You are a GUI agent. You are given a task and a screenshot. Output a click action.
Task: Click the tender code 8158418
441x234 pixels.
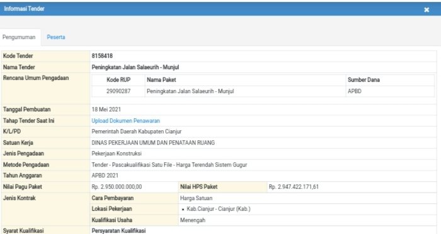click(102, 56)
